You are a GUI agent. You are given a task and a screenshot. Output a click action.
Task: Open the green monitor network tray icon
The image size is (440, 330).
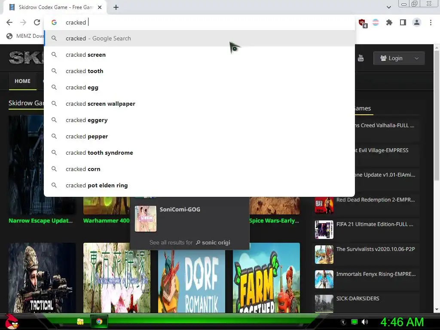tap(354, 322)
